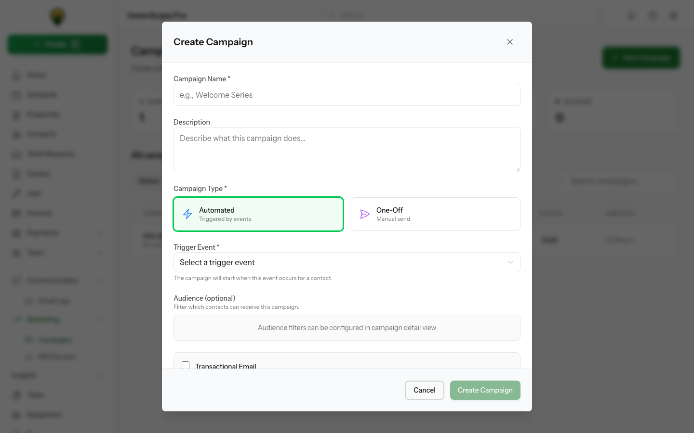Click into the Campaign Name field
The height and width of the screenshot is (433, 694).
click(x=347, y=95)
